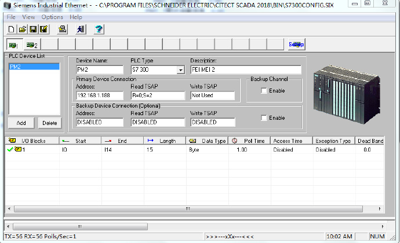Open the File menu

point(11,17)
